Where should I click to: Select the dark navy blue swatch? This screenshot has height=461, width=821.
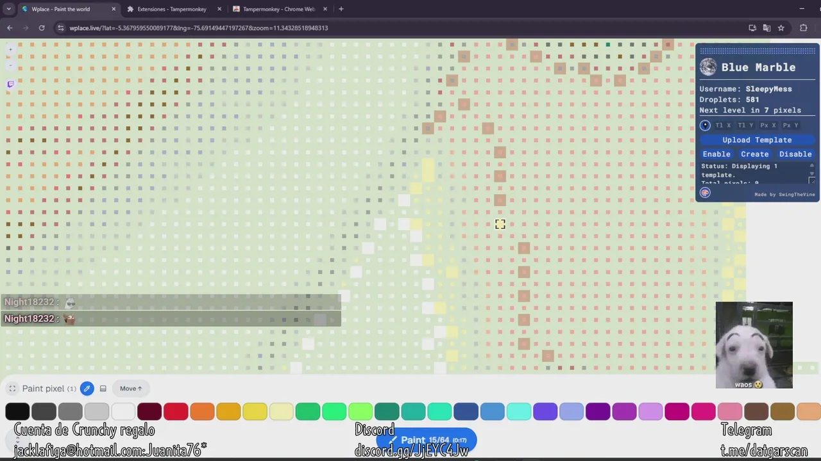pyautogui.click(x=466, y=411)
